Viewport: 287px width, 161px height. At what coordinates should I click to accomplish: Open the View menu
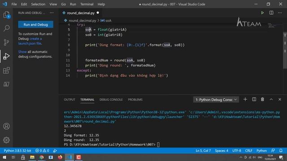pyautogui.click(x=53, y=4)
